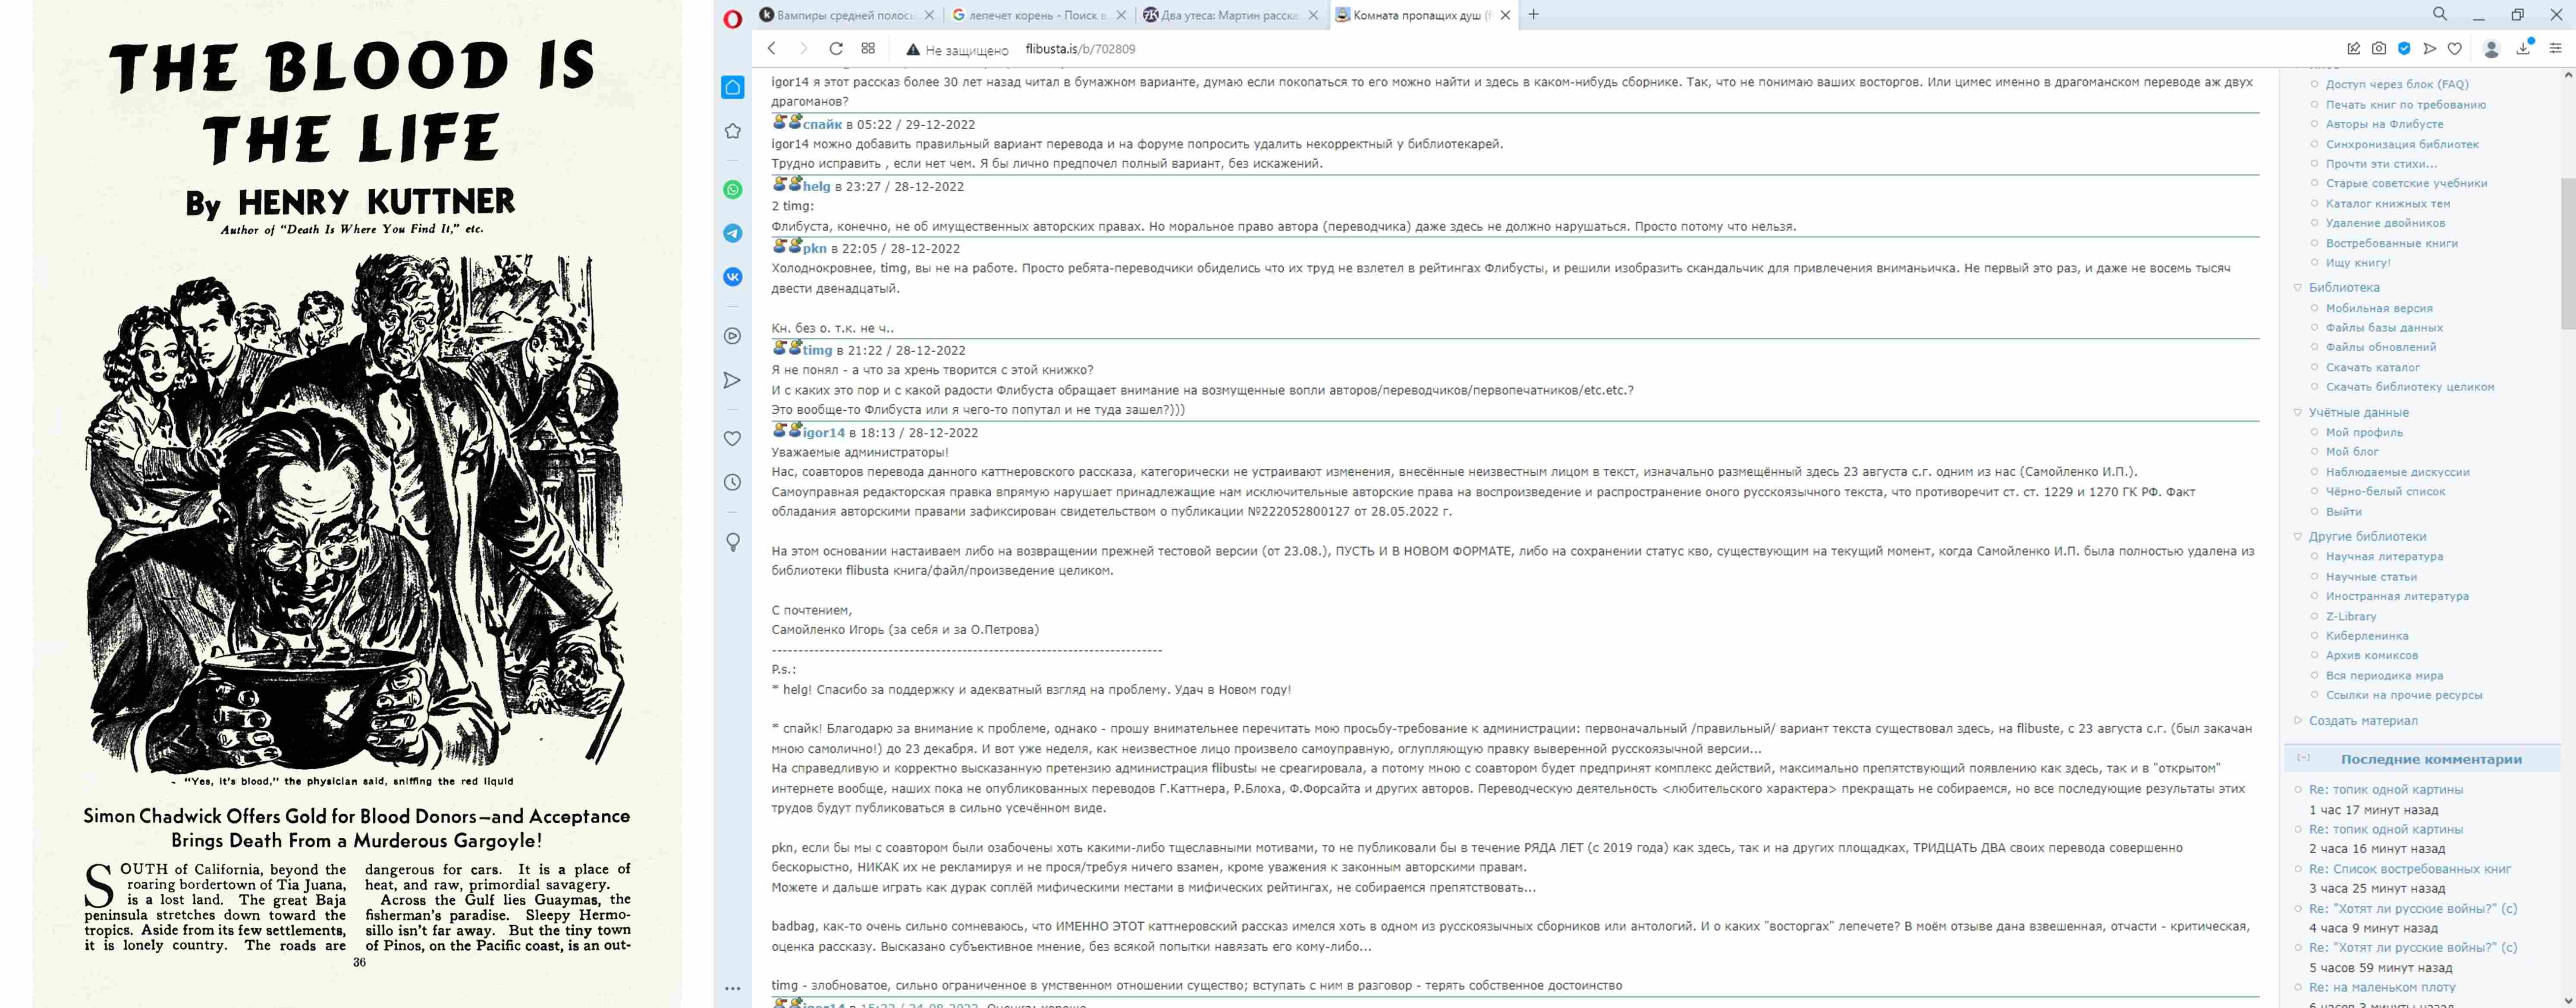The height and width of the screenshot is (1008, 2576).
Task: Open the Opera sidebar home icon
Action: pos(732,88)
